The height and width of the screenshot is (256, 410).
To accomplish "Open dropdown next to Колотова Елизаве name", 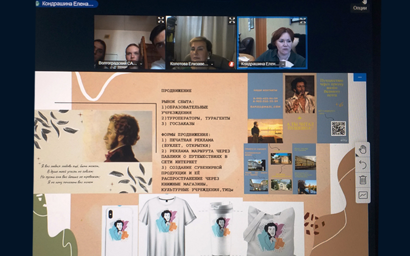I will click(x=212, y=64).
